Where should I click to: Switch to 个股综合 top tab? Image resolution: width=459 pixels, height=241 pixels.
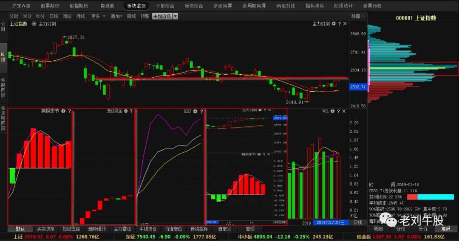165,6
